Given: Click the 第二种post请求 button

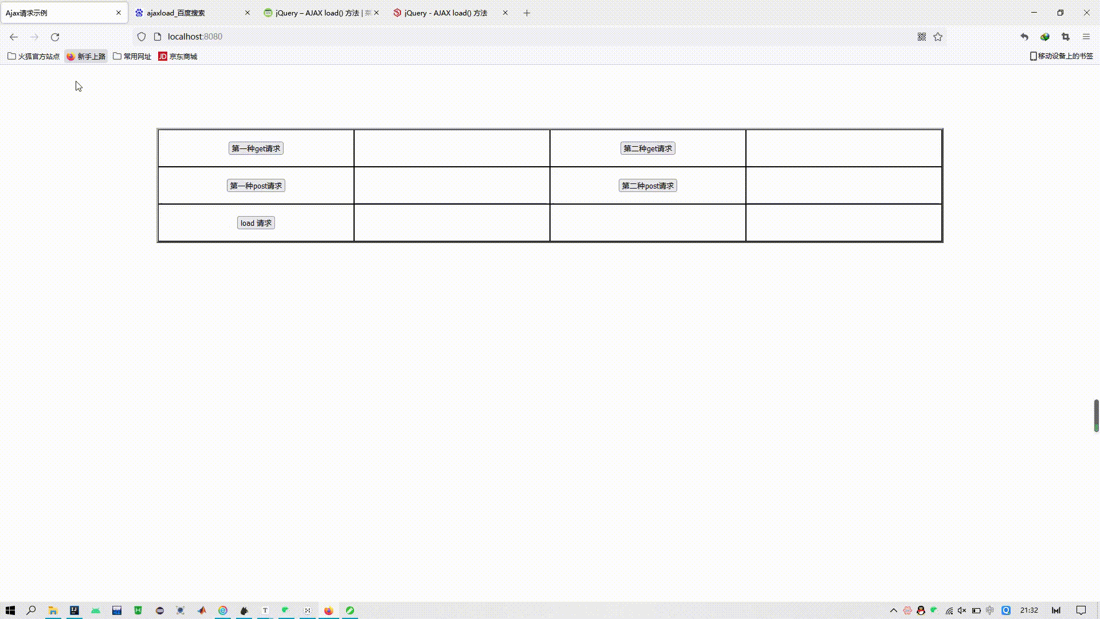Looking at the screenshot, I should [648, 186].
